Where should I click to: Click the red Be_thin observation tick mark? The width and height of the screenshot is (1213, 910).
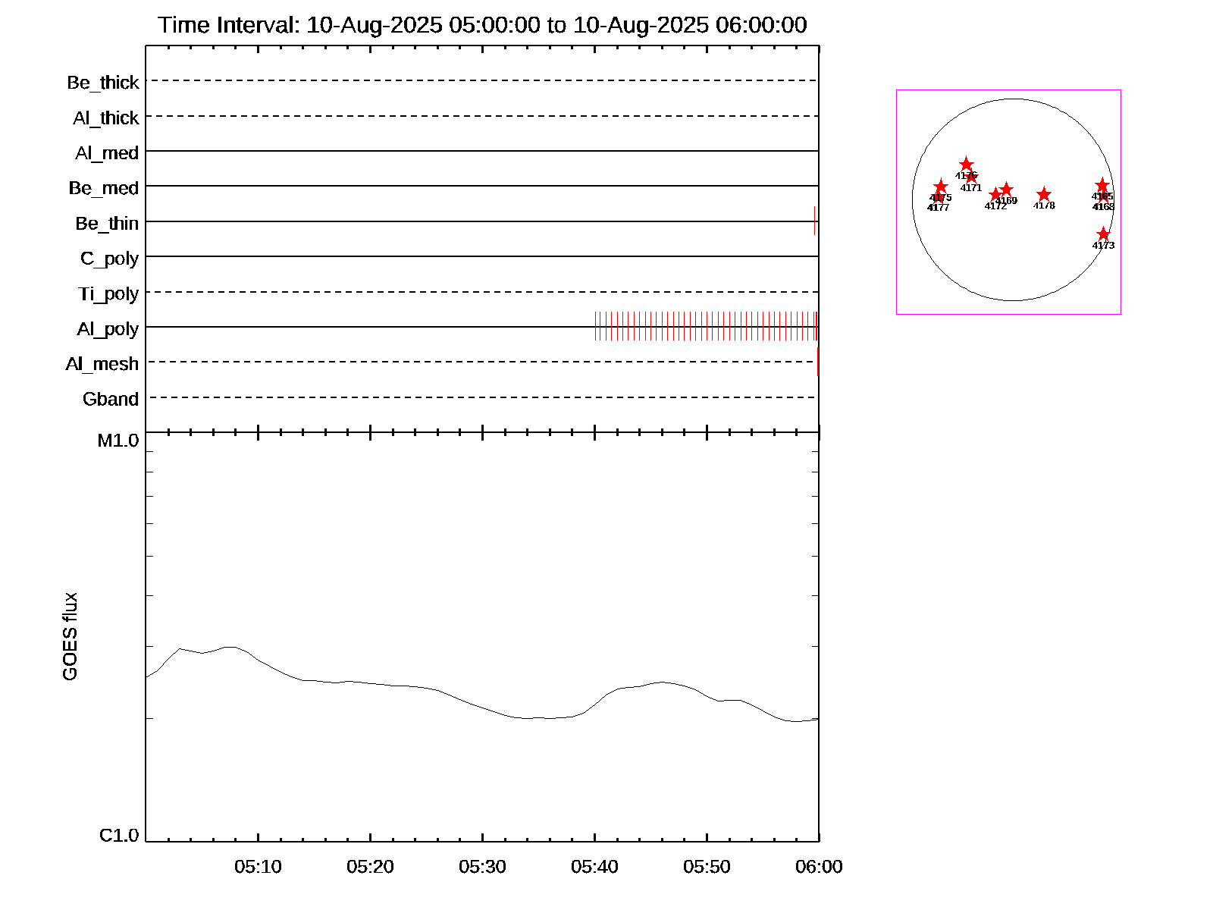(x=814, y=221)
